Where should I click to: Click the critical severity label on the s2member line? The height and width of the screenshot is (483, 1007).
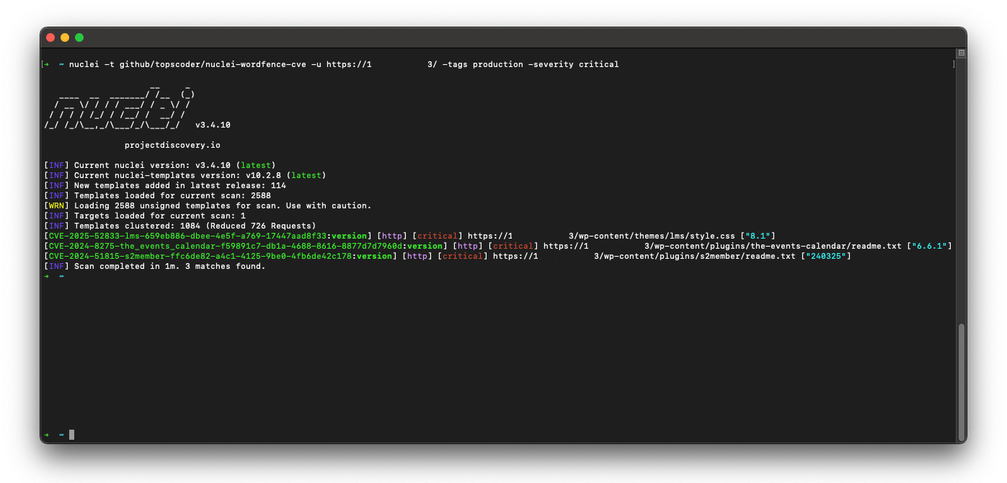[465, 255]
